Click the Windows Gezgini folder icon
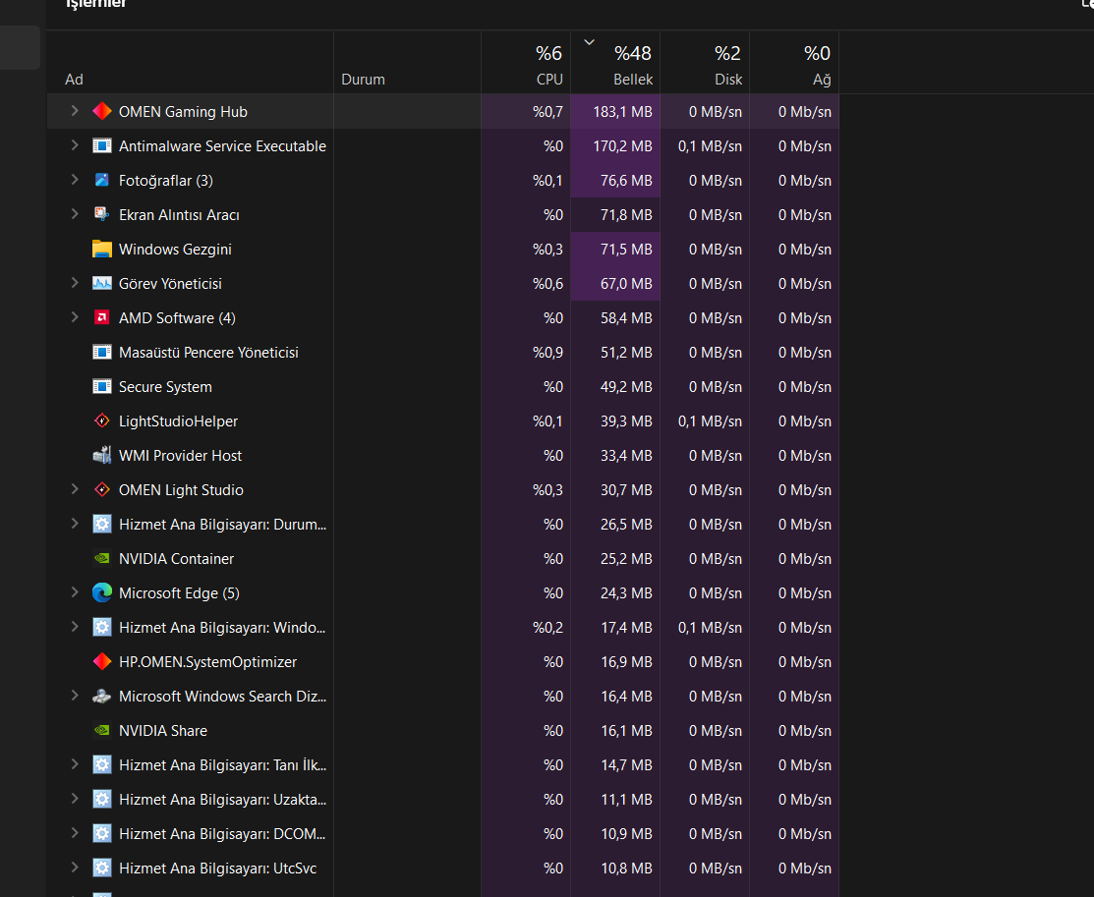 point(102,249)
